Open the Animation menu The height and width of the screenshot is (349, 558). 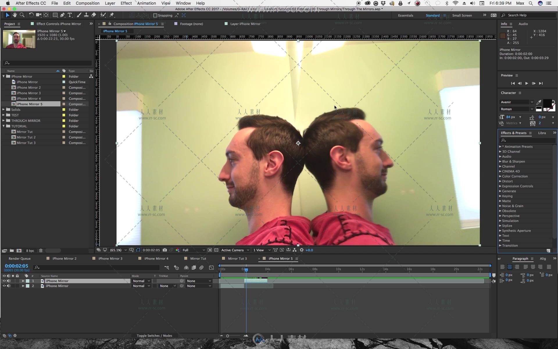146,3
